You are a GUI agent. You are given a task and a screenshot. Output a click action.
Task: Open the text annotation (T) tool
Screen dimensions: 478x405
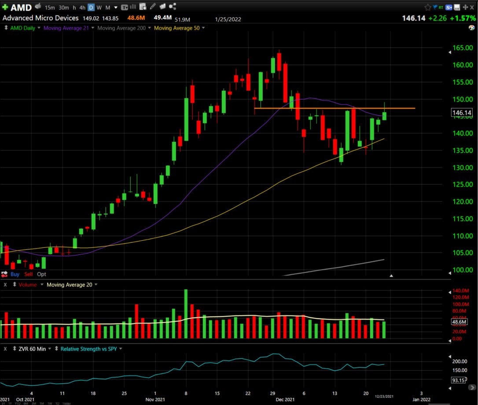125,7
